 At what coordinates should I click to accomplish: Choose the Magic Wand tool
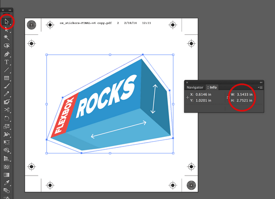[7, 37]
